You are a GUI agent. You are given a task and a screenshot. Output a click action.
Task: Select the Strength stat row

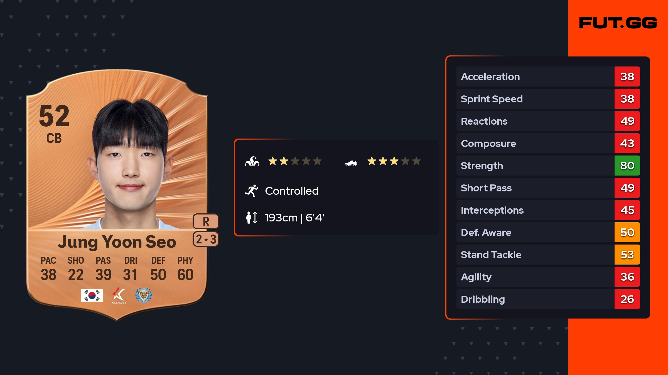point(535,166)
